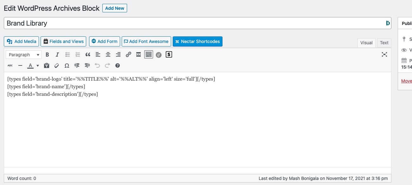Screen dimensions: 412x185
Task: Click the insert/edit link icon
Action: pyautogui.click(x=128, y=55)
